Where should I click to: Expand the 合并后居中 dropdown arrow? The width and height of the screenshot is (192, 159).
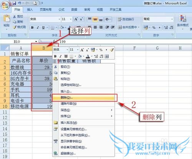139,27
